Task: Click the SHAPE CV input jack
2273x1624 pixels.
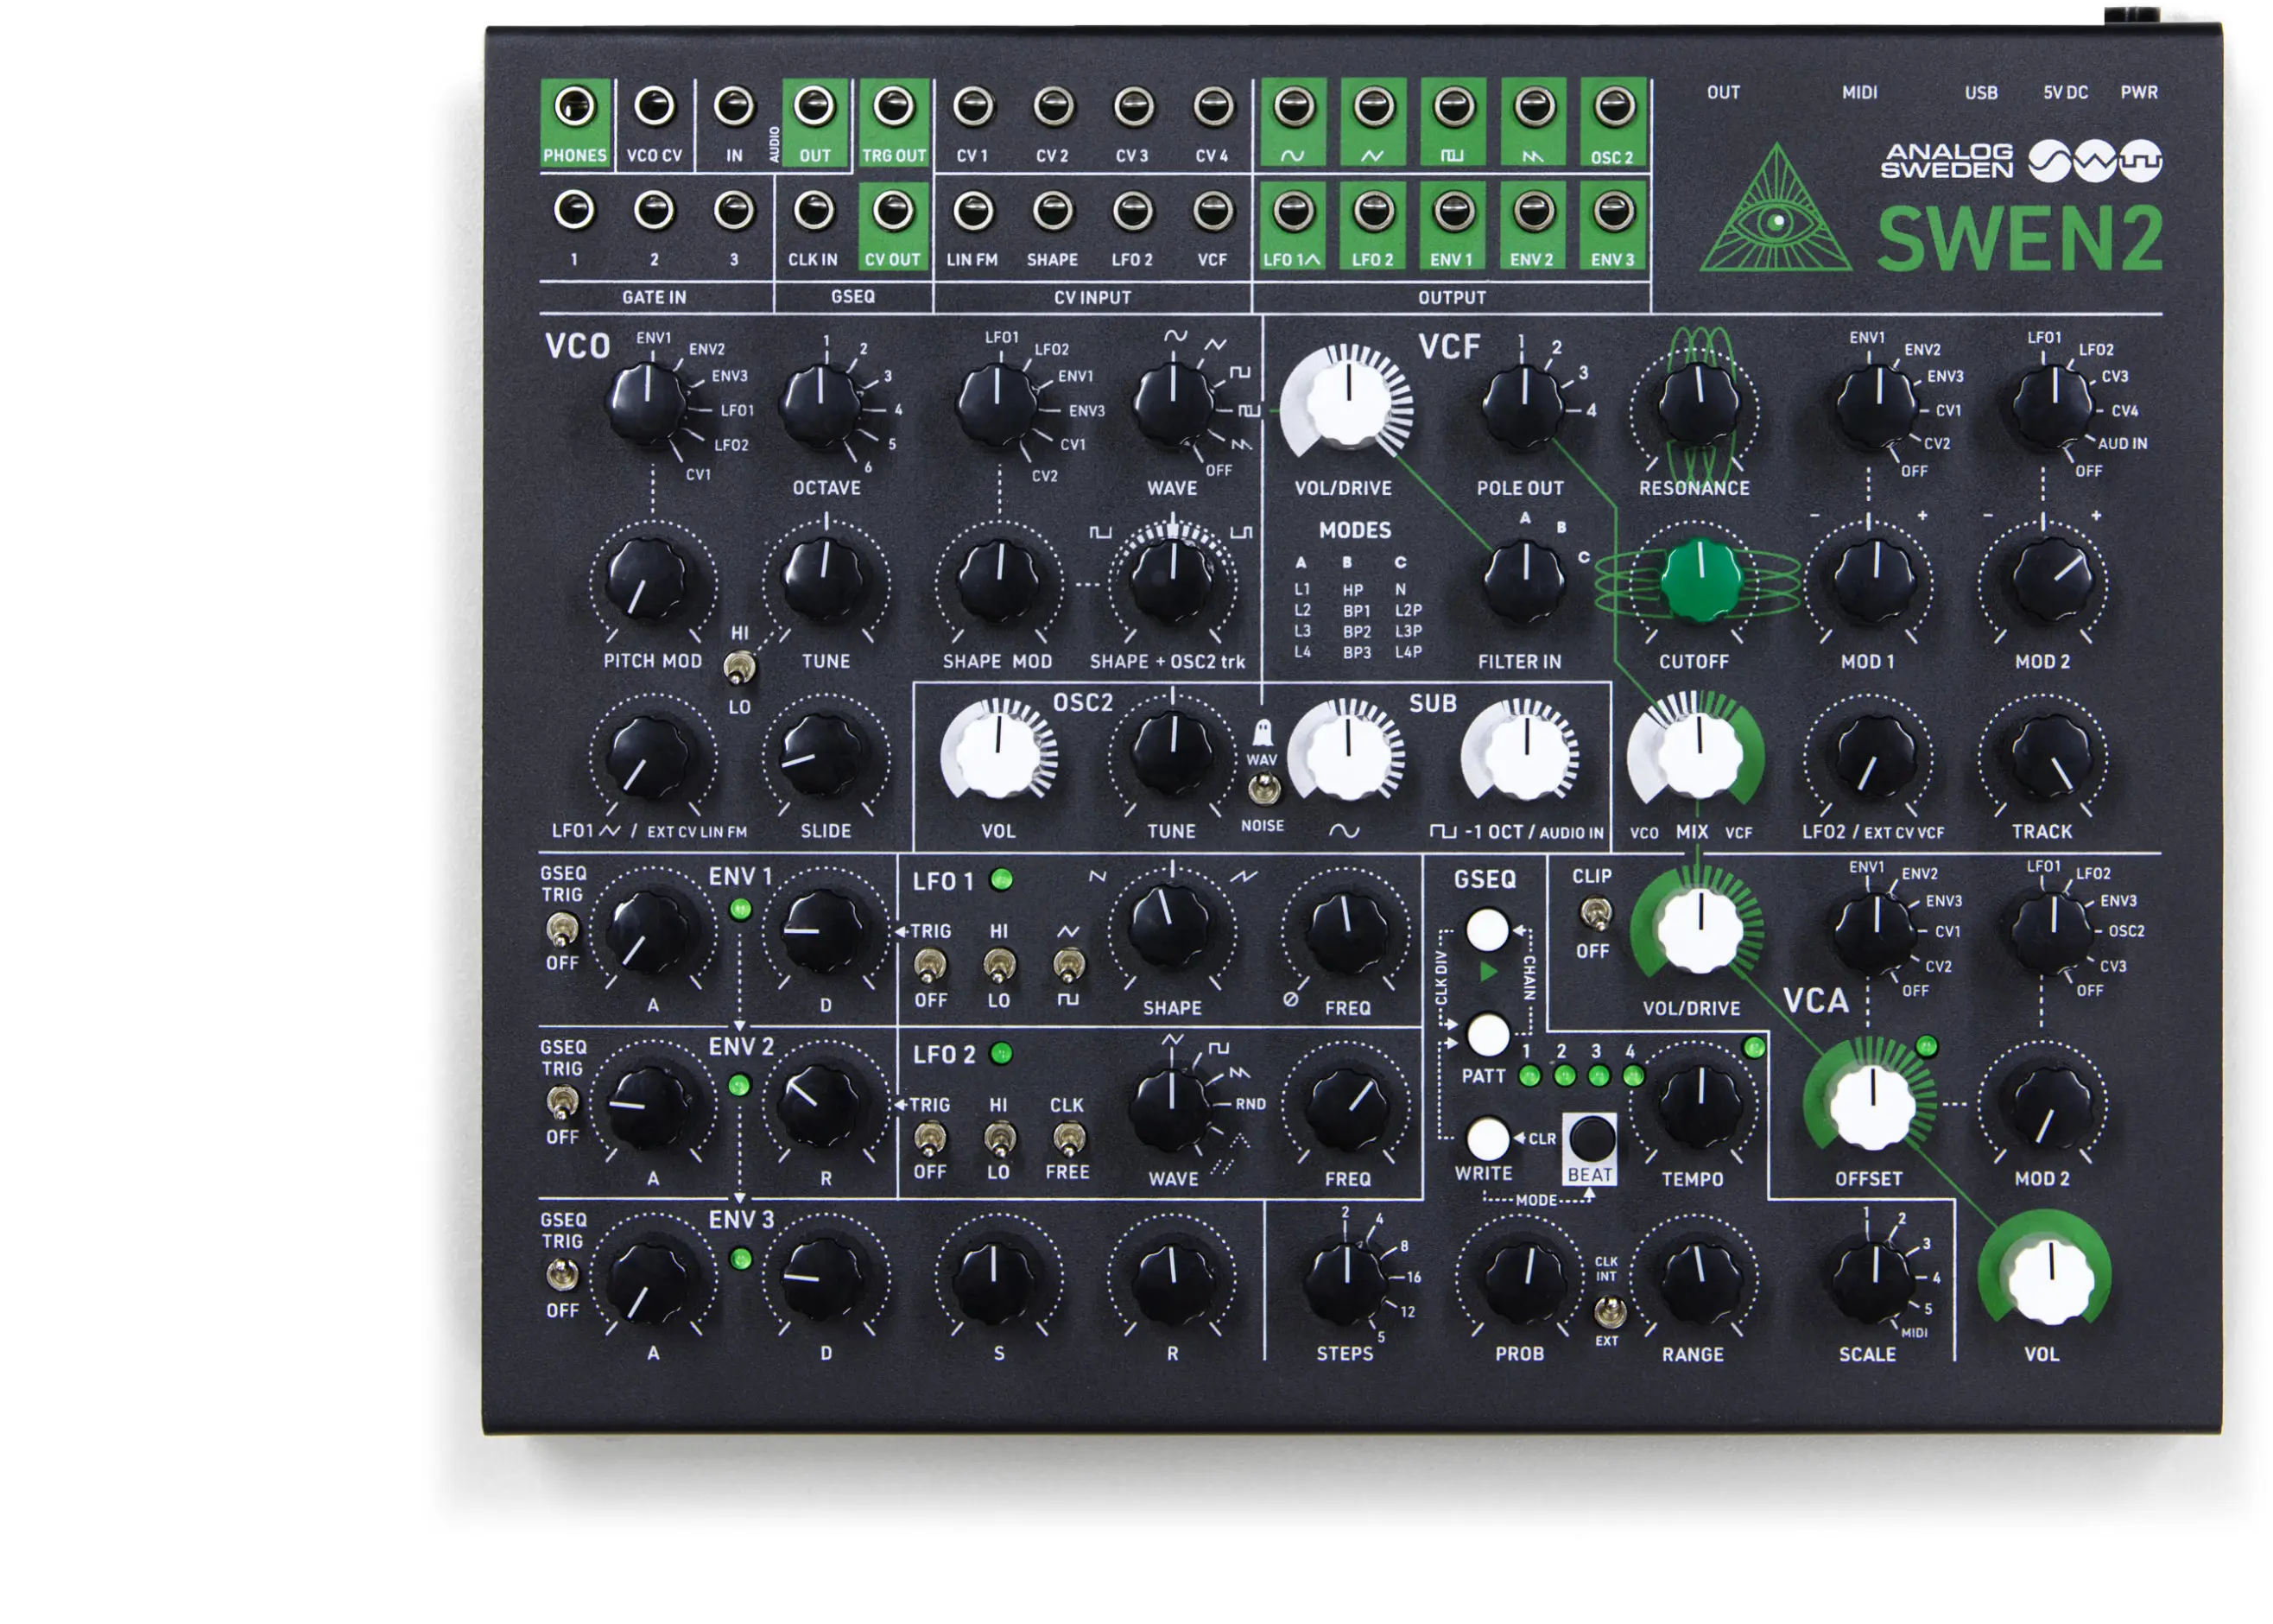Action: pyautogui.click(x=1054, y=211)
